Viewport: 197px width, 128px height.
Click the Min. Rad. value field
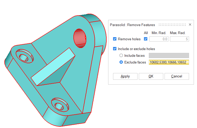(x=159, y=39)
